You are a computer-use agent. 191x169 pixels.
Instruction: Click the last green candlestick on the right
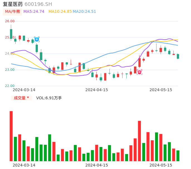(x=178, y=56)
